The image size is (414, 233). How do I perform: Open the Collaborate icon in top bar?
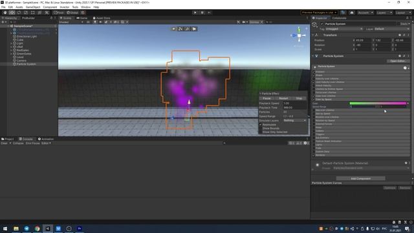(343, 12)
